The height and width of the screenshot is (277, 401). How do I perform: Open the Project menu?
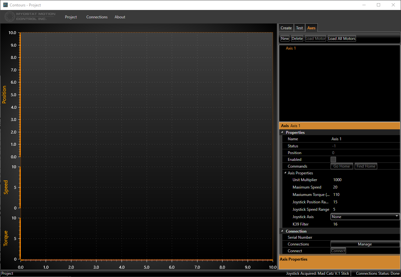tap(71, 17)
